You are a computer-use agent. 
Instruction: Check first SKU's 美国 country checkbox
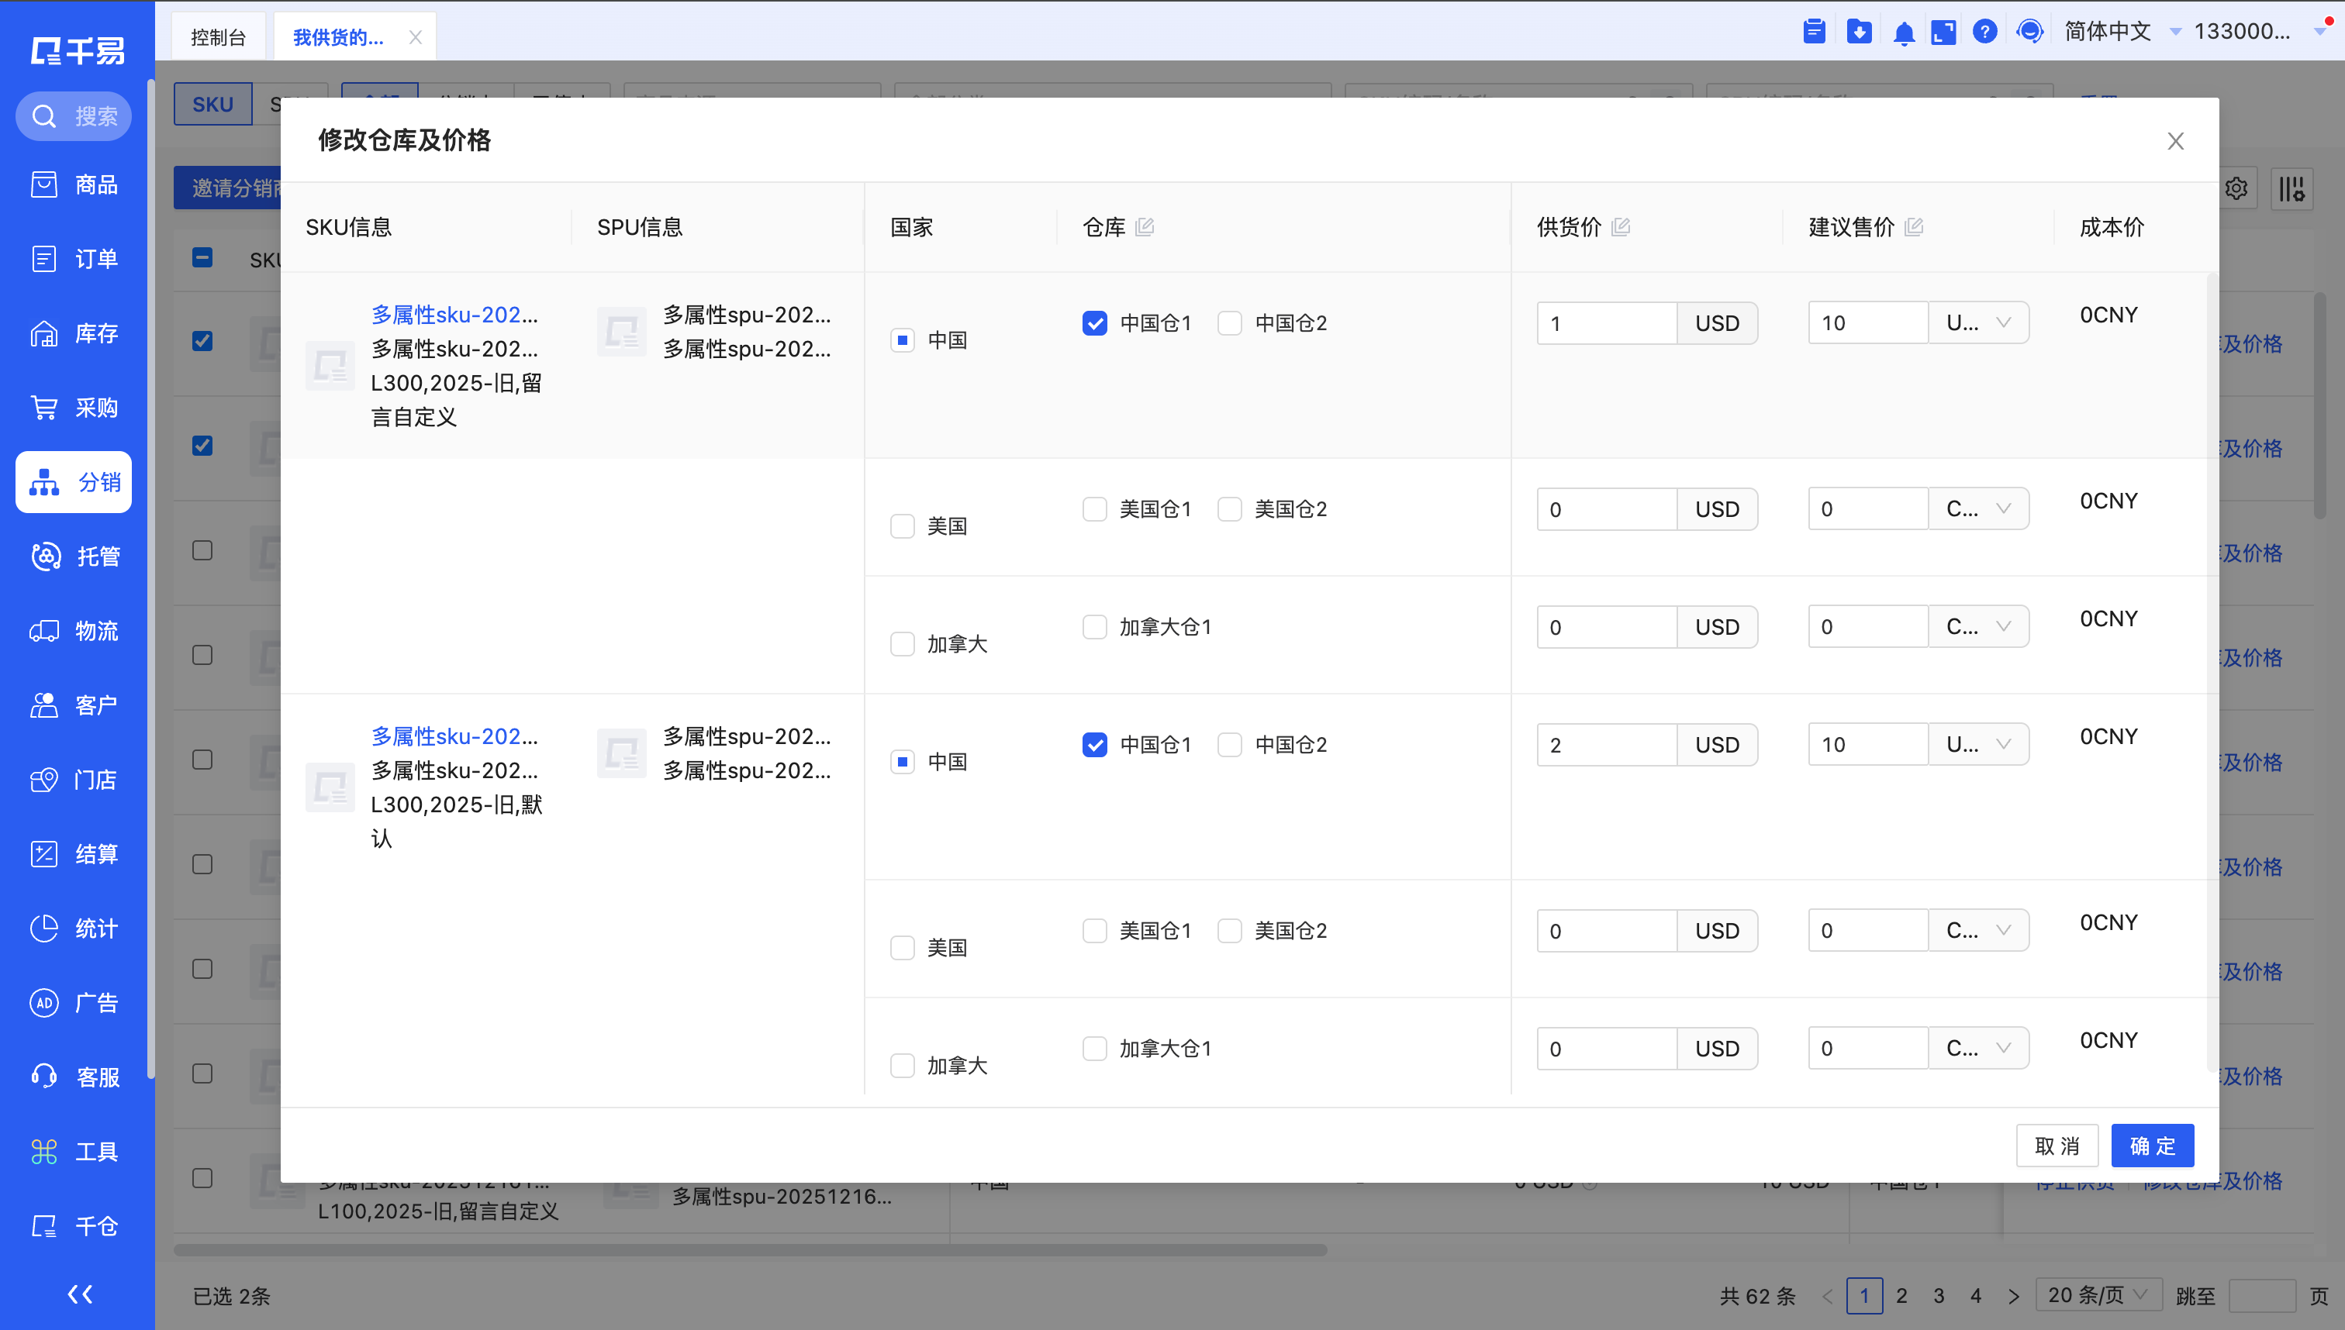click(x=902, y=526)
